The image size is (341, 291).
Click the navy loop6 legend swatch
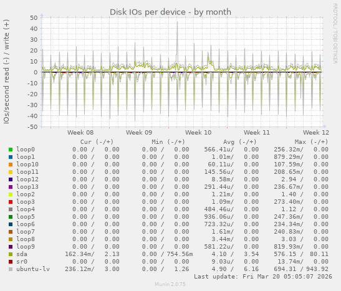(x=11, y=224)
